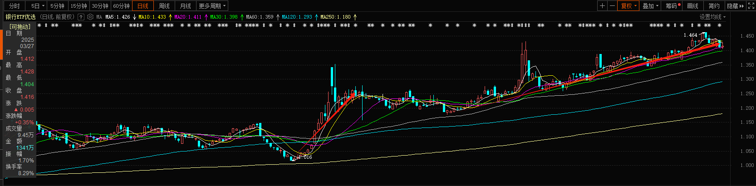This screenshot has height=186, width=756.
Task: Expand the 5日 period dropdown
Action: [38, 6]
